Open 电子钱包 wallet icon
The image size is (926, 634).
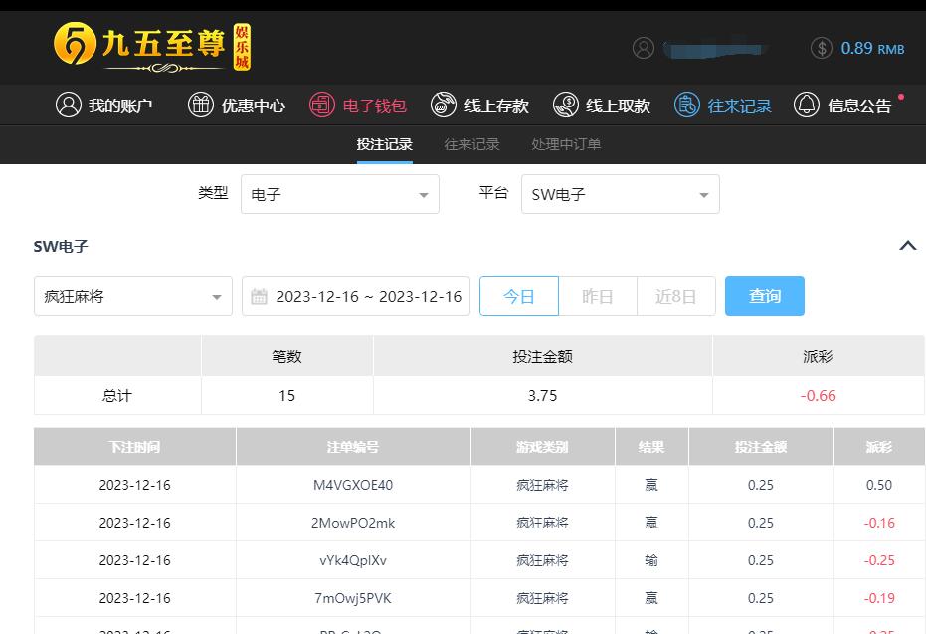(x=322, y=105)
